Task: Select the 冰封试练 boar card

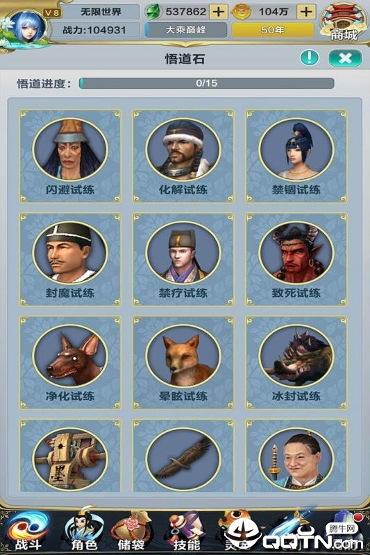Action: (296, 363)
